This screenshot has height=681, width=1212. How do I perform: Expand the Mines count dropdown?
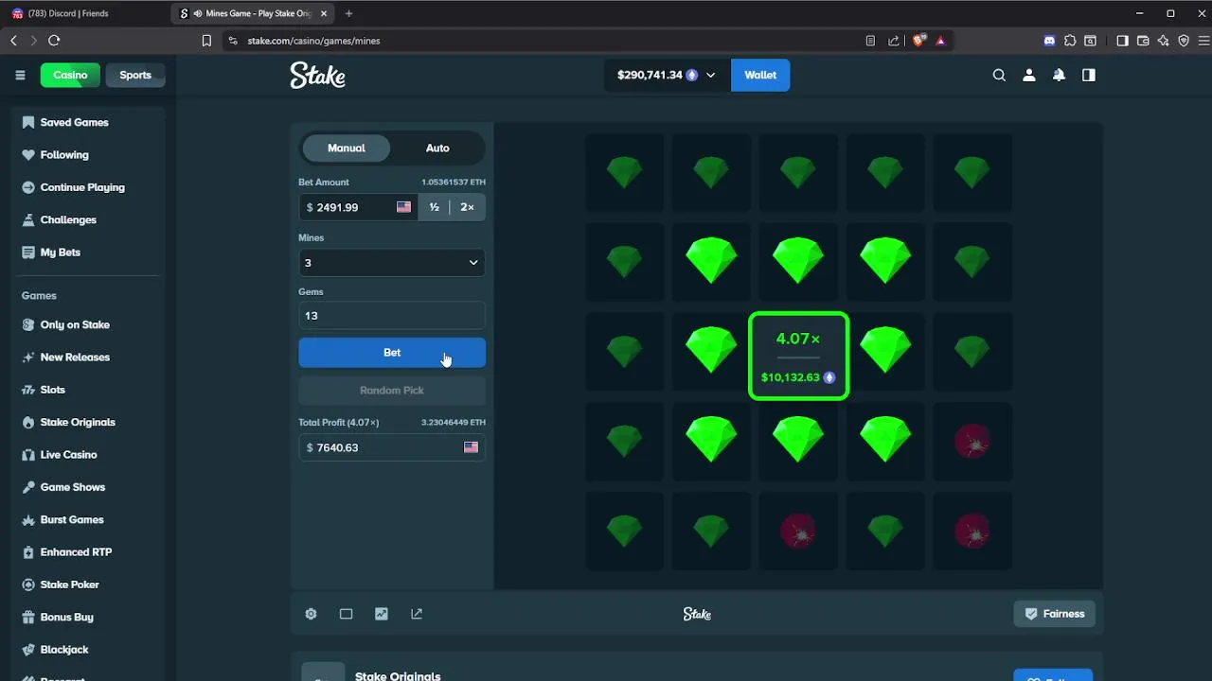pos(392,262)
